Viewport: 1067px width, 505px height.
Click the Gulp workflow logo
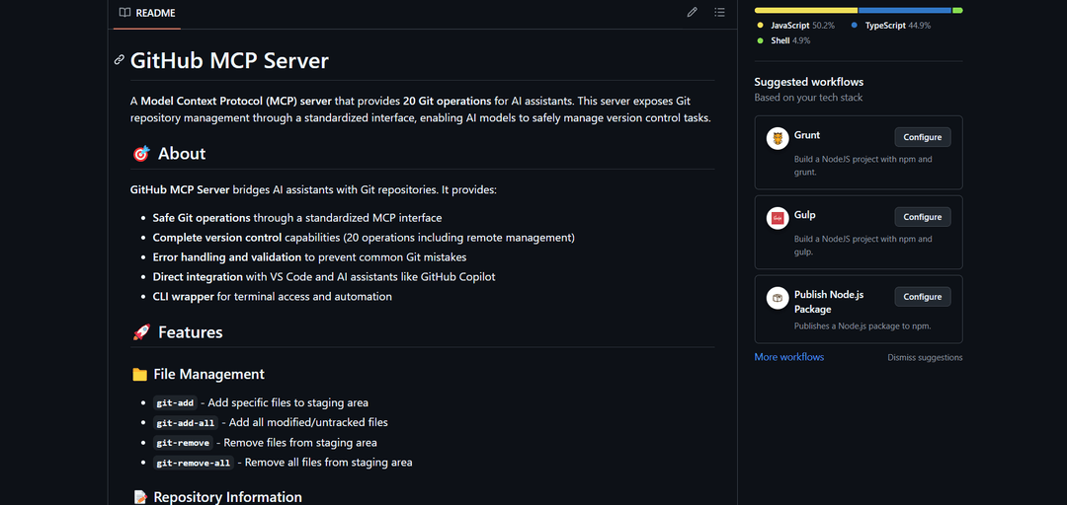[778, 218]
